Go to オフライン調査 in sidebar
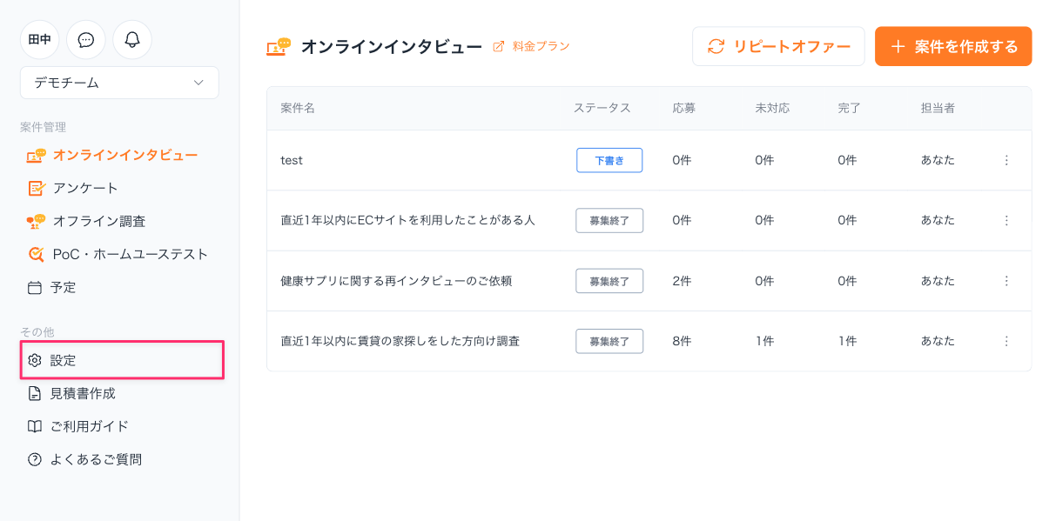The height and width of the screenshot is (521, 1056). [x=98, y=221]
